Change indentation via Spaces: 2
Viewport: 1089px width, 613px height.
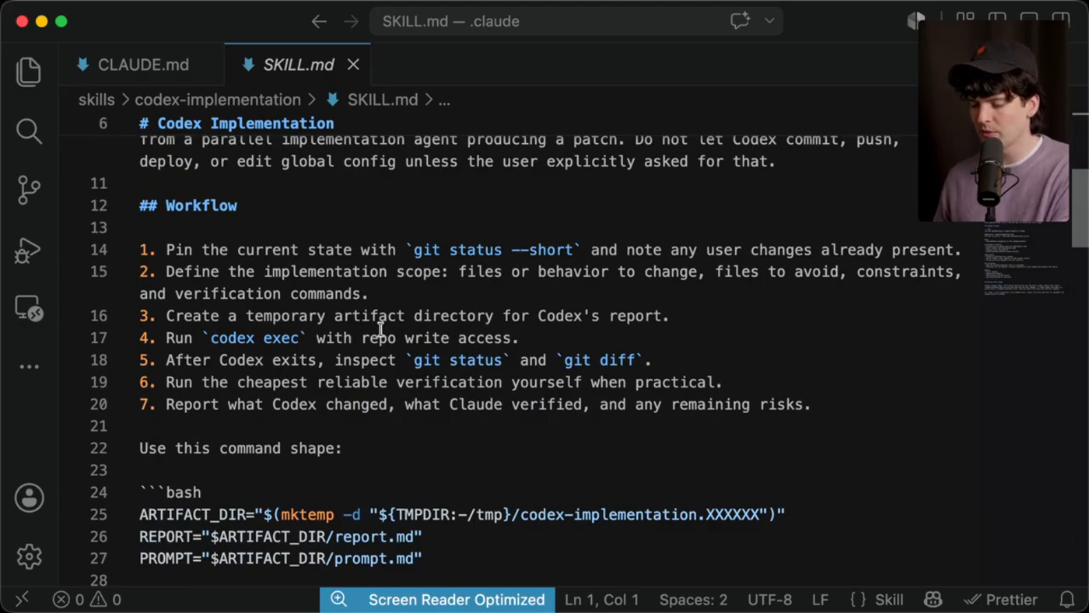(x=693, y=599)
